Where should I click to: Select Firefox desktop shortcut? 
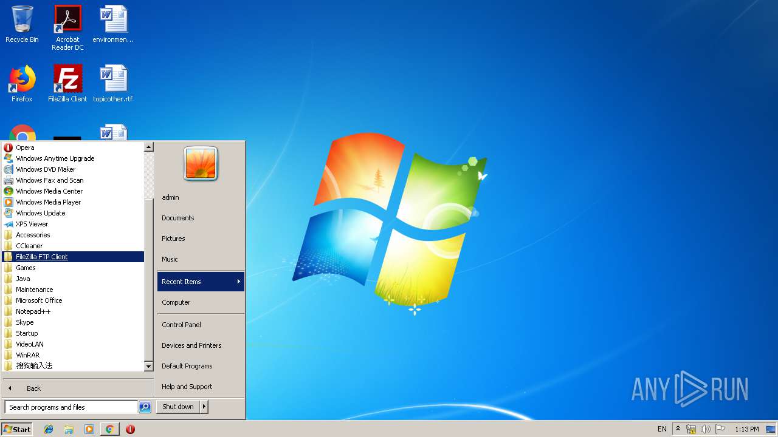coord(22,84)
